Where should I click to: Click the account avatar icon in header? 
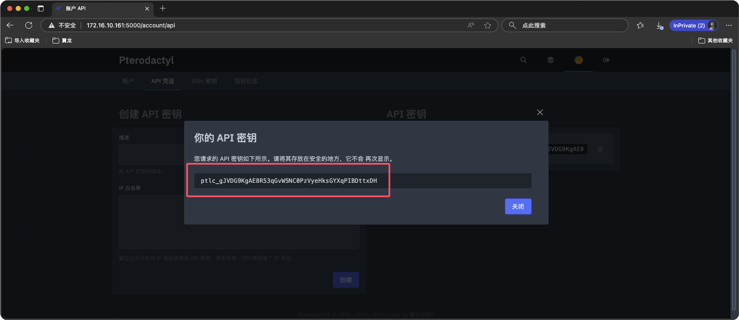click(579, 60)
